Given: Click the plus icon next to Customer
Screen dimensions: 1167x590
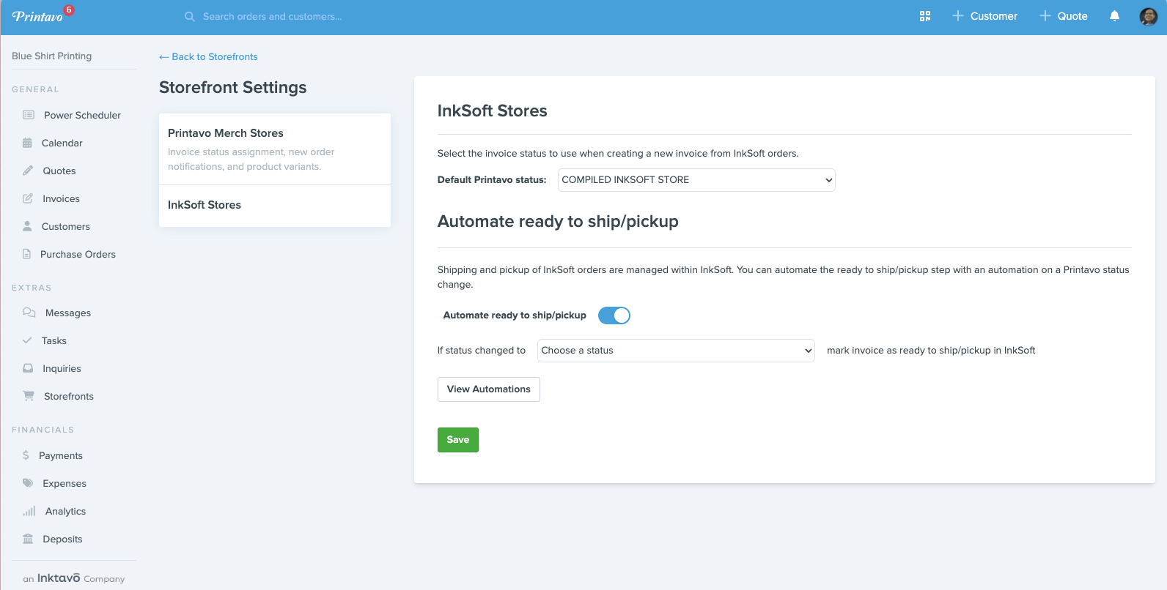Looking at the screenshot, I should [957, 16].
